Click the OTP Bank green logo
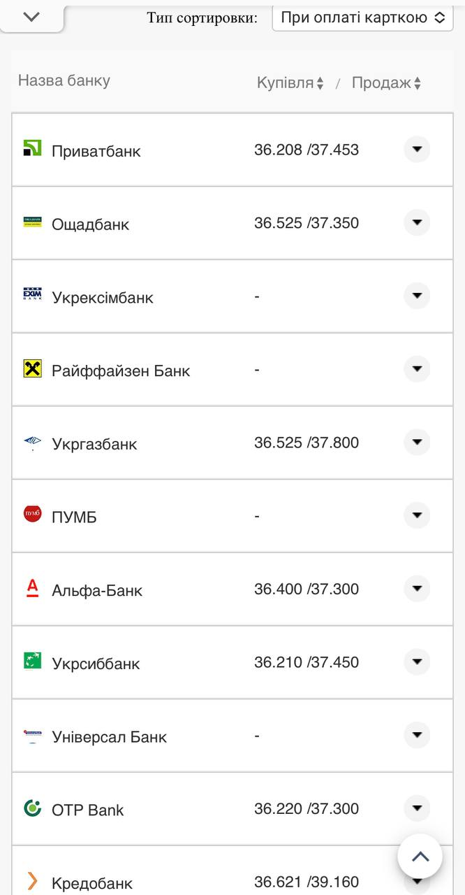 click(33, 808)
